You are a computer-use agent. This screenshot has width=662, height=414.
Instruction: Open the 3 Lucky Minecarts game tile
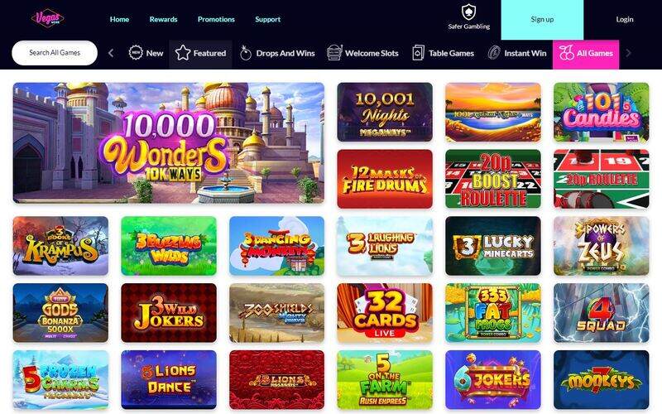492,246
